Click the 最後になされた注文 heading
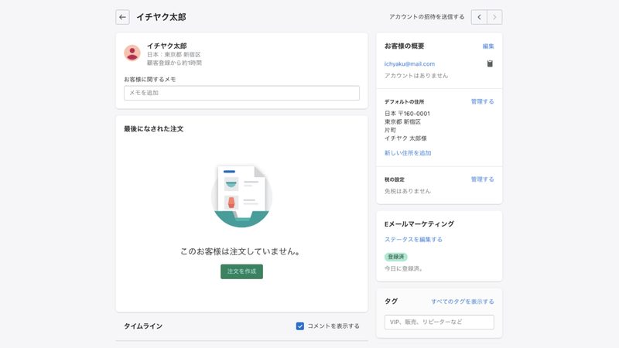 153,128
